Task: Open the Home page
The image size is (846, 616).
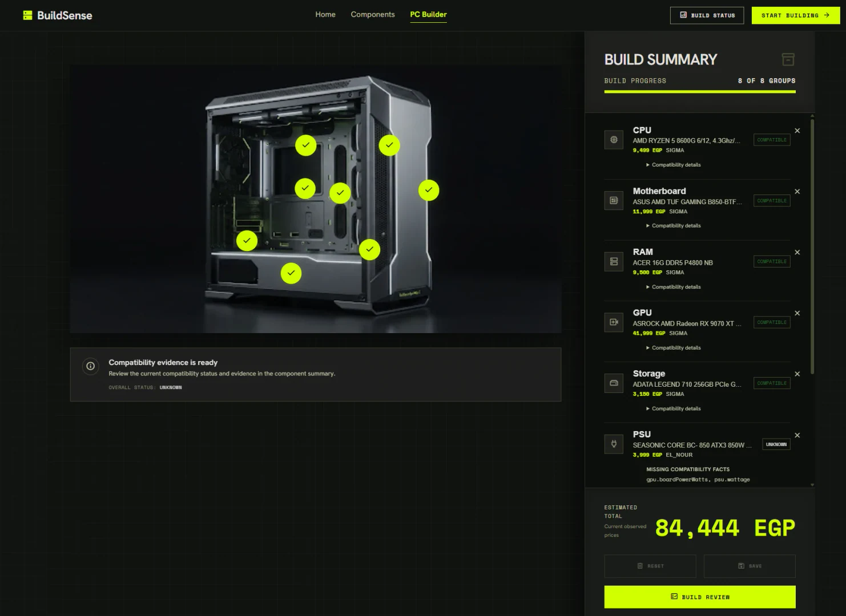Action: (325, 14)
